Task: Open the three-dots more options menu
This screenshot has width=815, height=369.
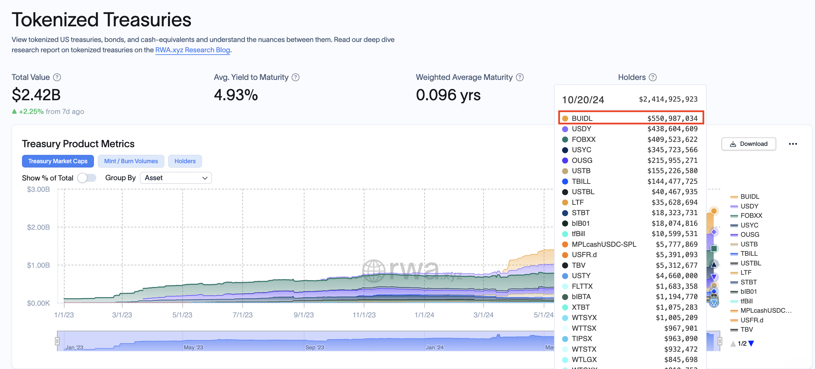Action: [793, 144]
